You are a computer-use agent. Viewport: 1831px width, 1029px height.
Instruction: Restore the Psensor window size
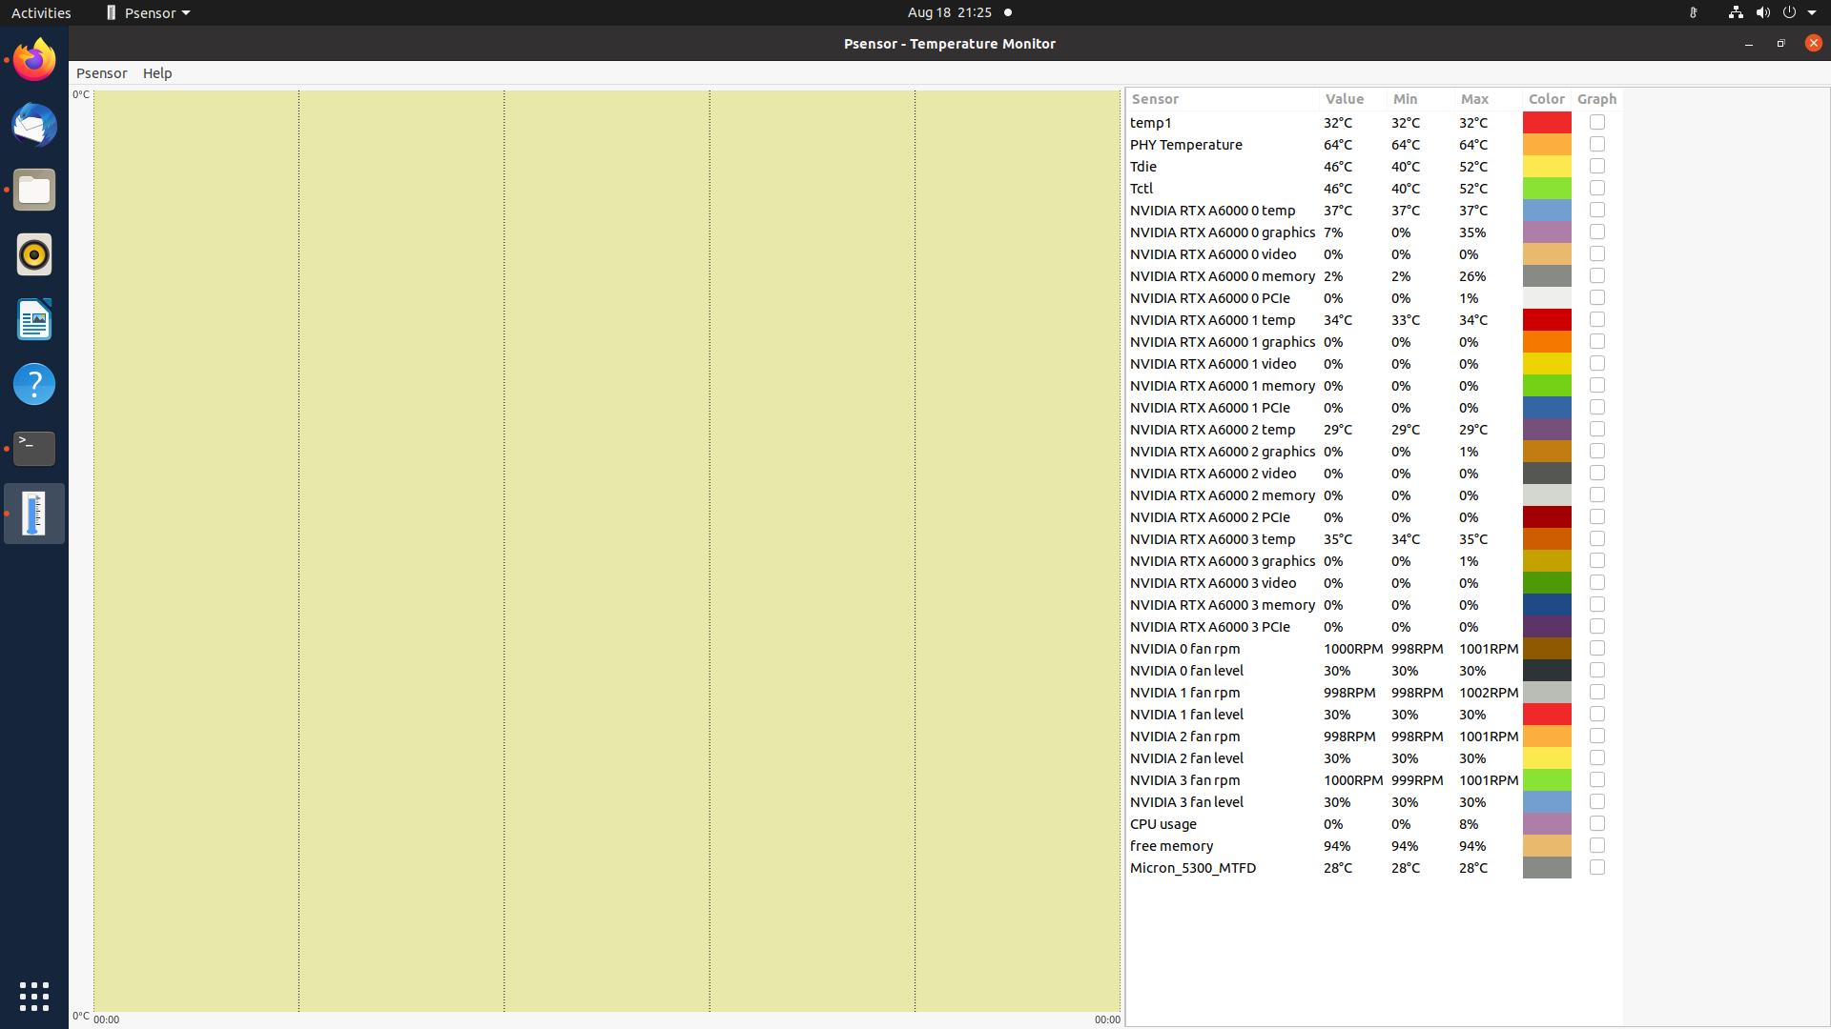pyautogui.click(x=1780, y=43)
